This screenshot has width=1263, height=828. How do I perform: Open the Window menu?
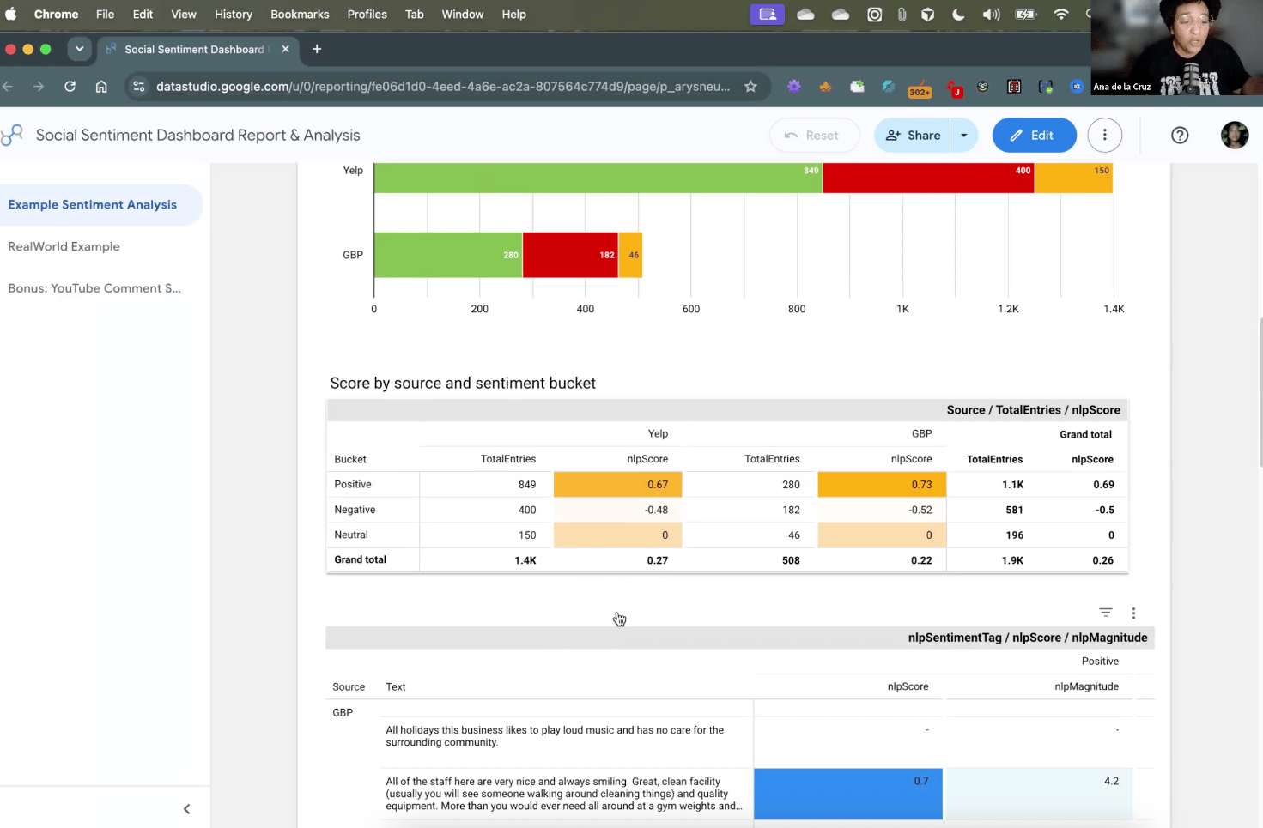click(x=463, y=14)
